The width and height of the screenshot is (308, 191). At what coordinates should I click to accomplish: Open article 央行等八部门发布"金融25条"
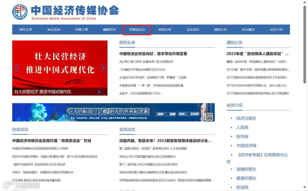146,62
